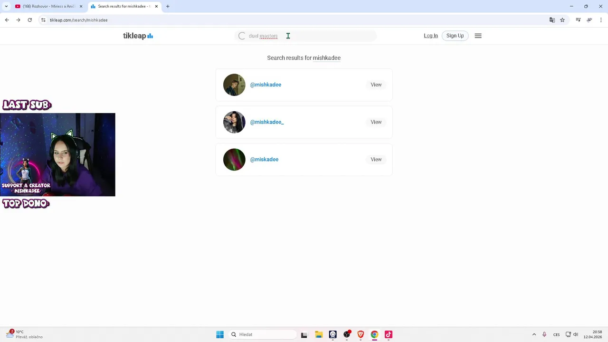Click the @mishkadee avatar picture
The image size is (608, 342).
click(234, 85)
